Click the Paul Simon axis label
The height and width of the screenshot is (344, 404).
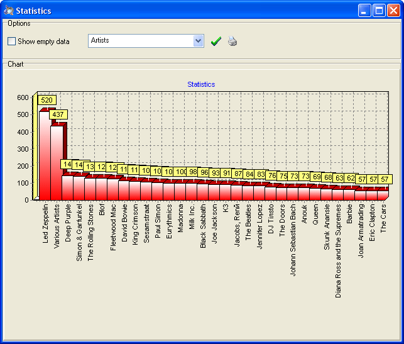158,221
